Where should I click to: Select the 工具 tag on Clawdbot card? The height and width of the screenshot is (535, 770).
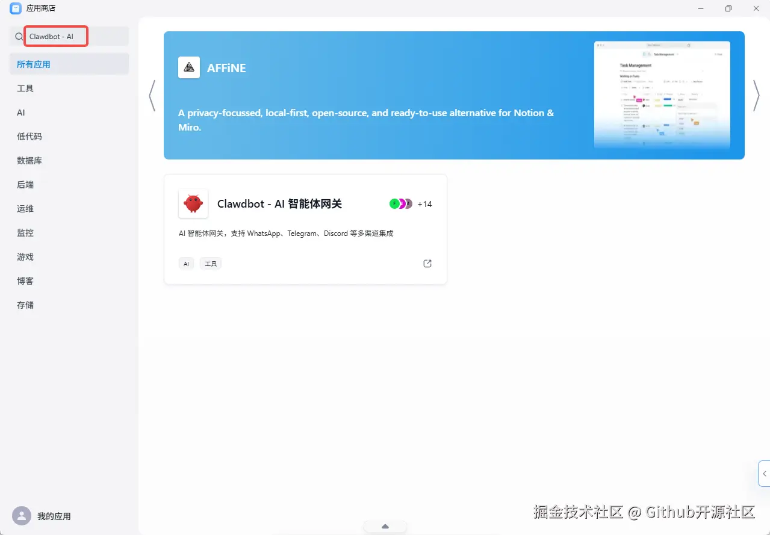click(x=211, y=264)
